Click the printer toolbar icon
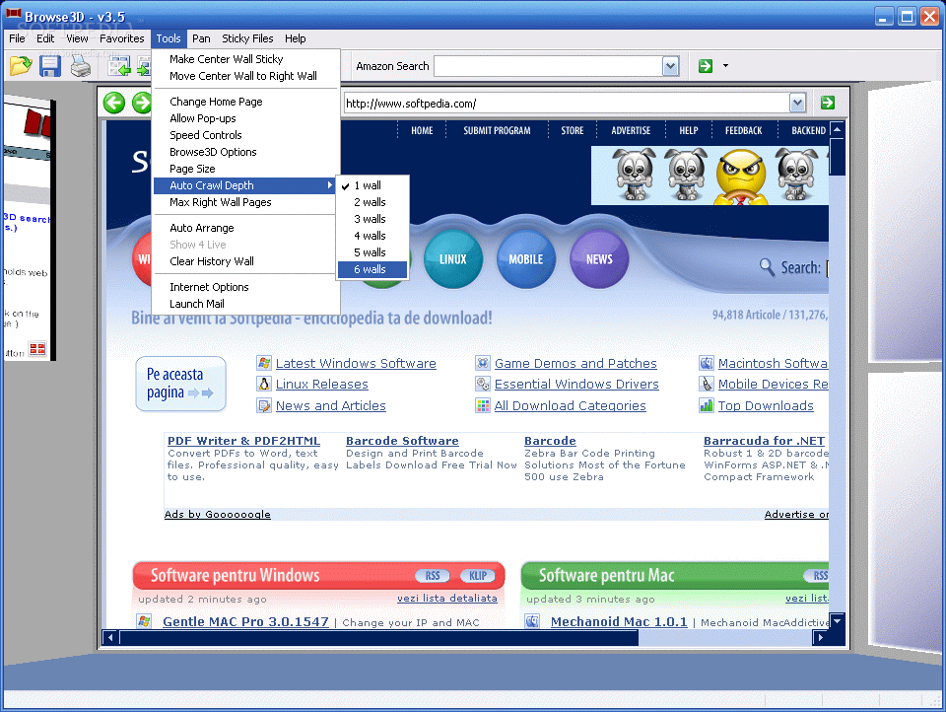 point(80,66)
